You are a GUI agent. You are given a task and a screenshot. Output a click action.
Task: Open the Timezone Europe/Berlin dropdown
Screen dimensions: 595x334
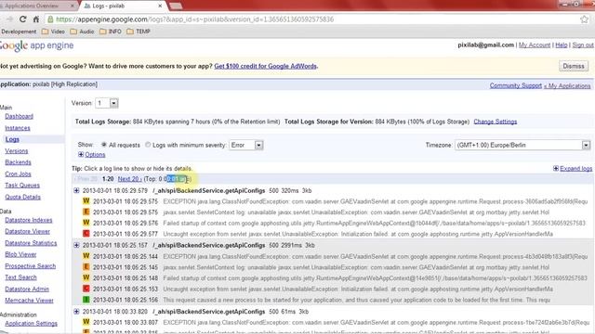[x=522, y=145]
